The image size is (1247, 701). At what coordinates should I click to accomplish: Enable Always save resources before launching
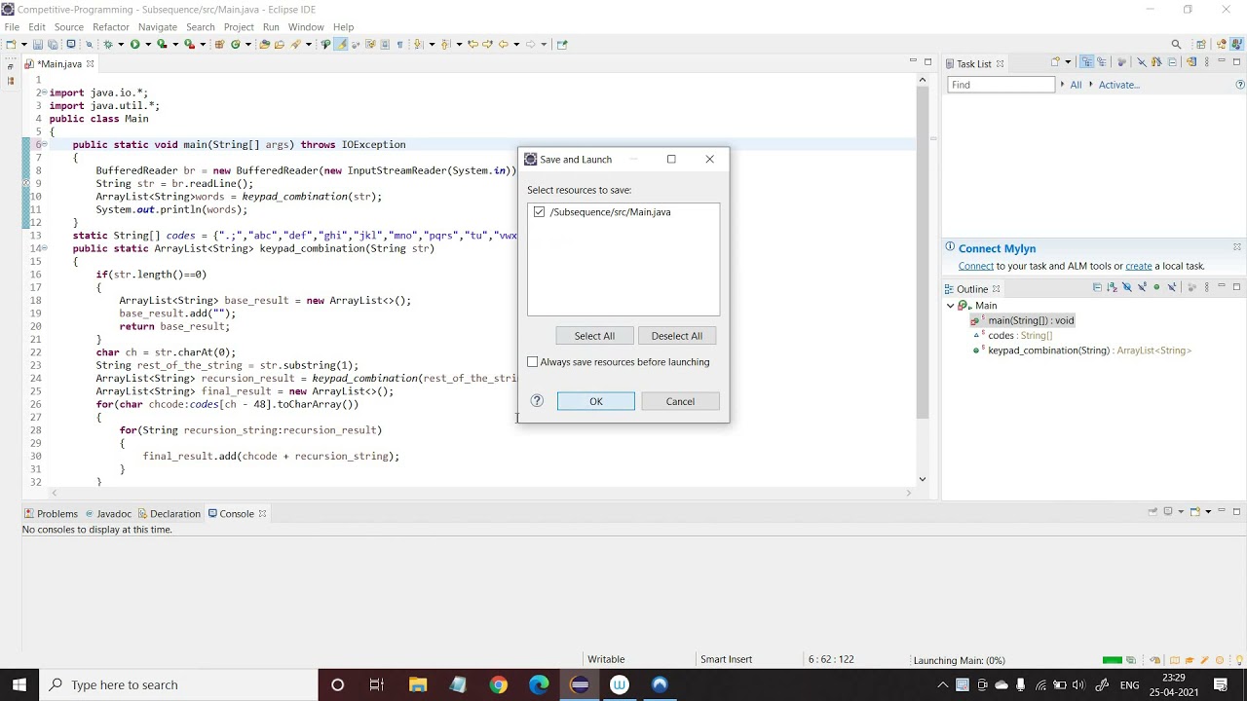pos(533,362)
